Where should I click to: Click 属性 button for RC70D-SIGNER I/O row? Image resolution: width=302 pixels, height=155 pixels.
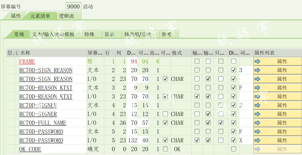pos(278,114)
